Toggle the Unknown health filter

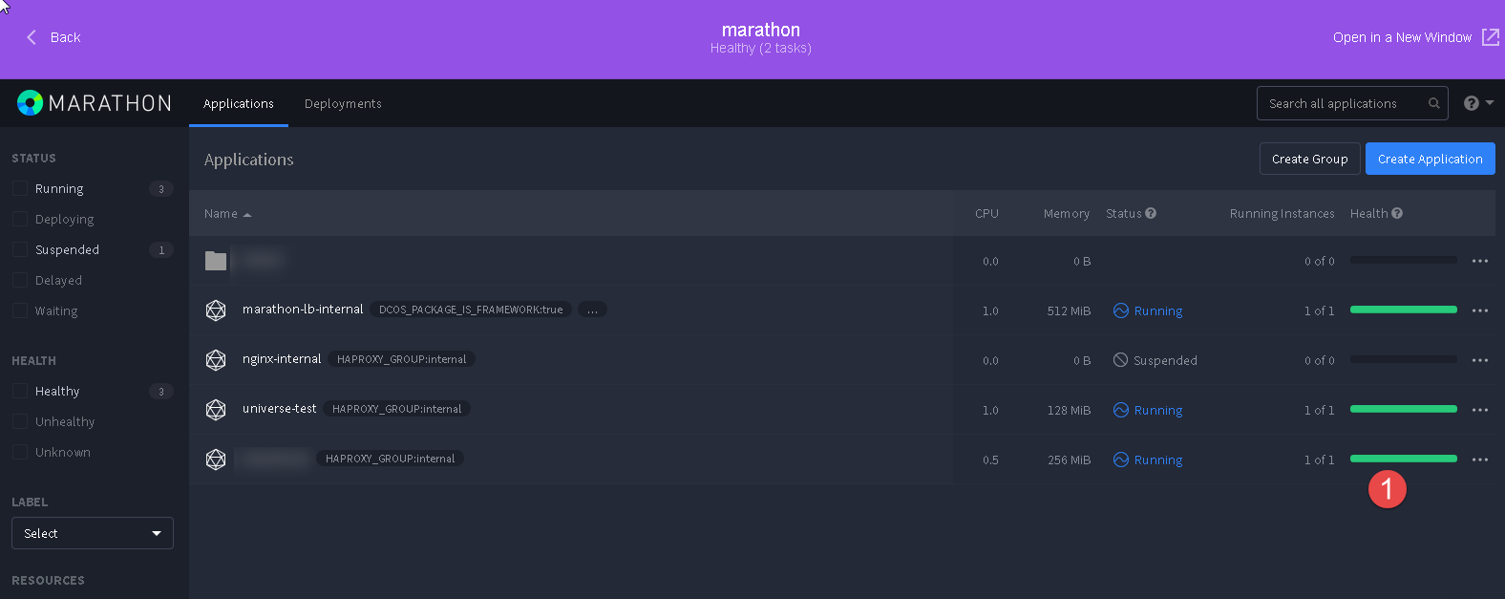click(19, 453)
